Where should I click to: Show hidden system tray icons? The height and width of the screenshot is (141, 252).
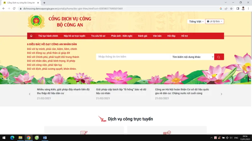coord(211,138)
